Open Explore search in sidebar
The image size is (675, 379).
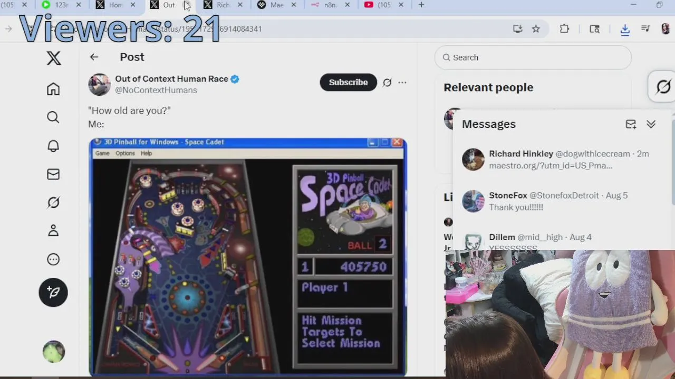(x=53, y=117)
